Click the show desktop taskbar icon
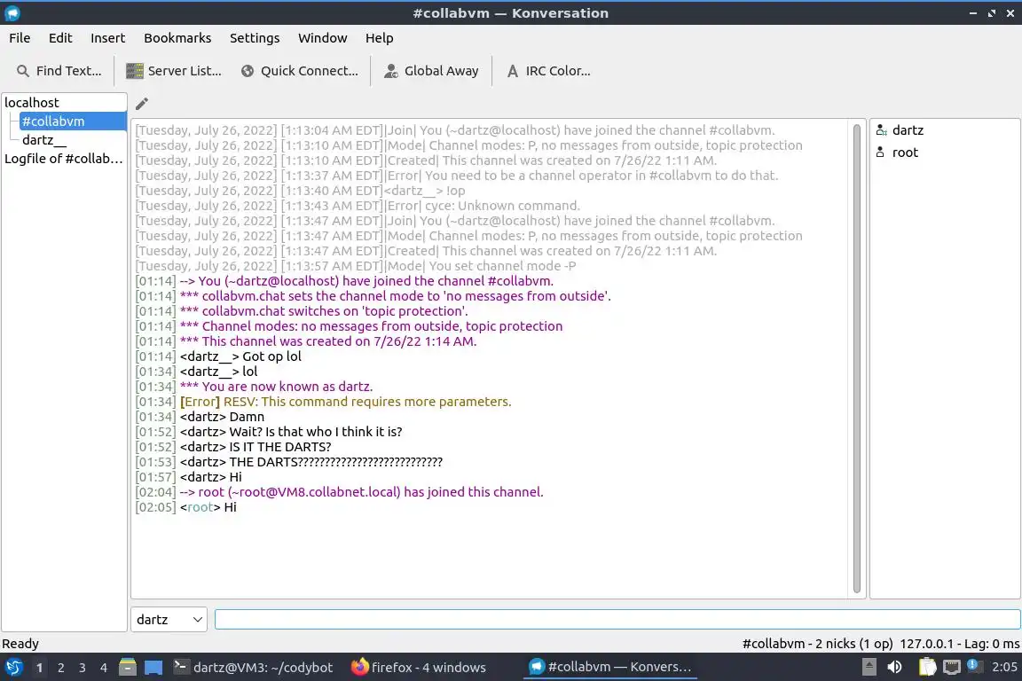 coord(153,668)
